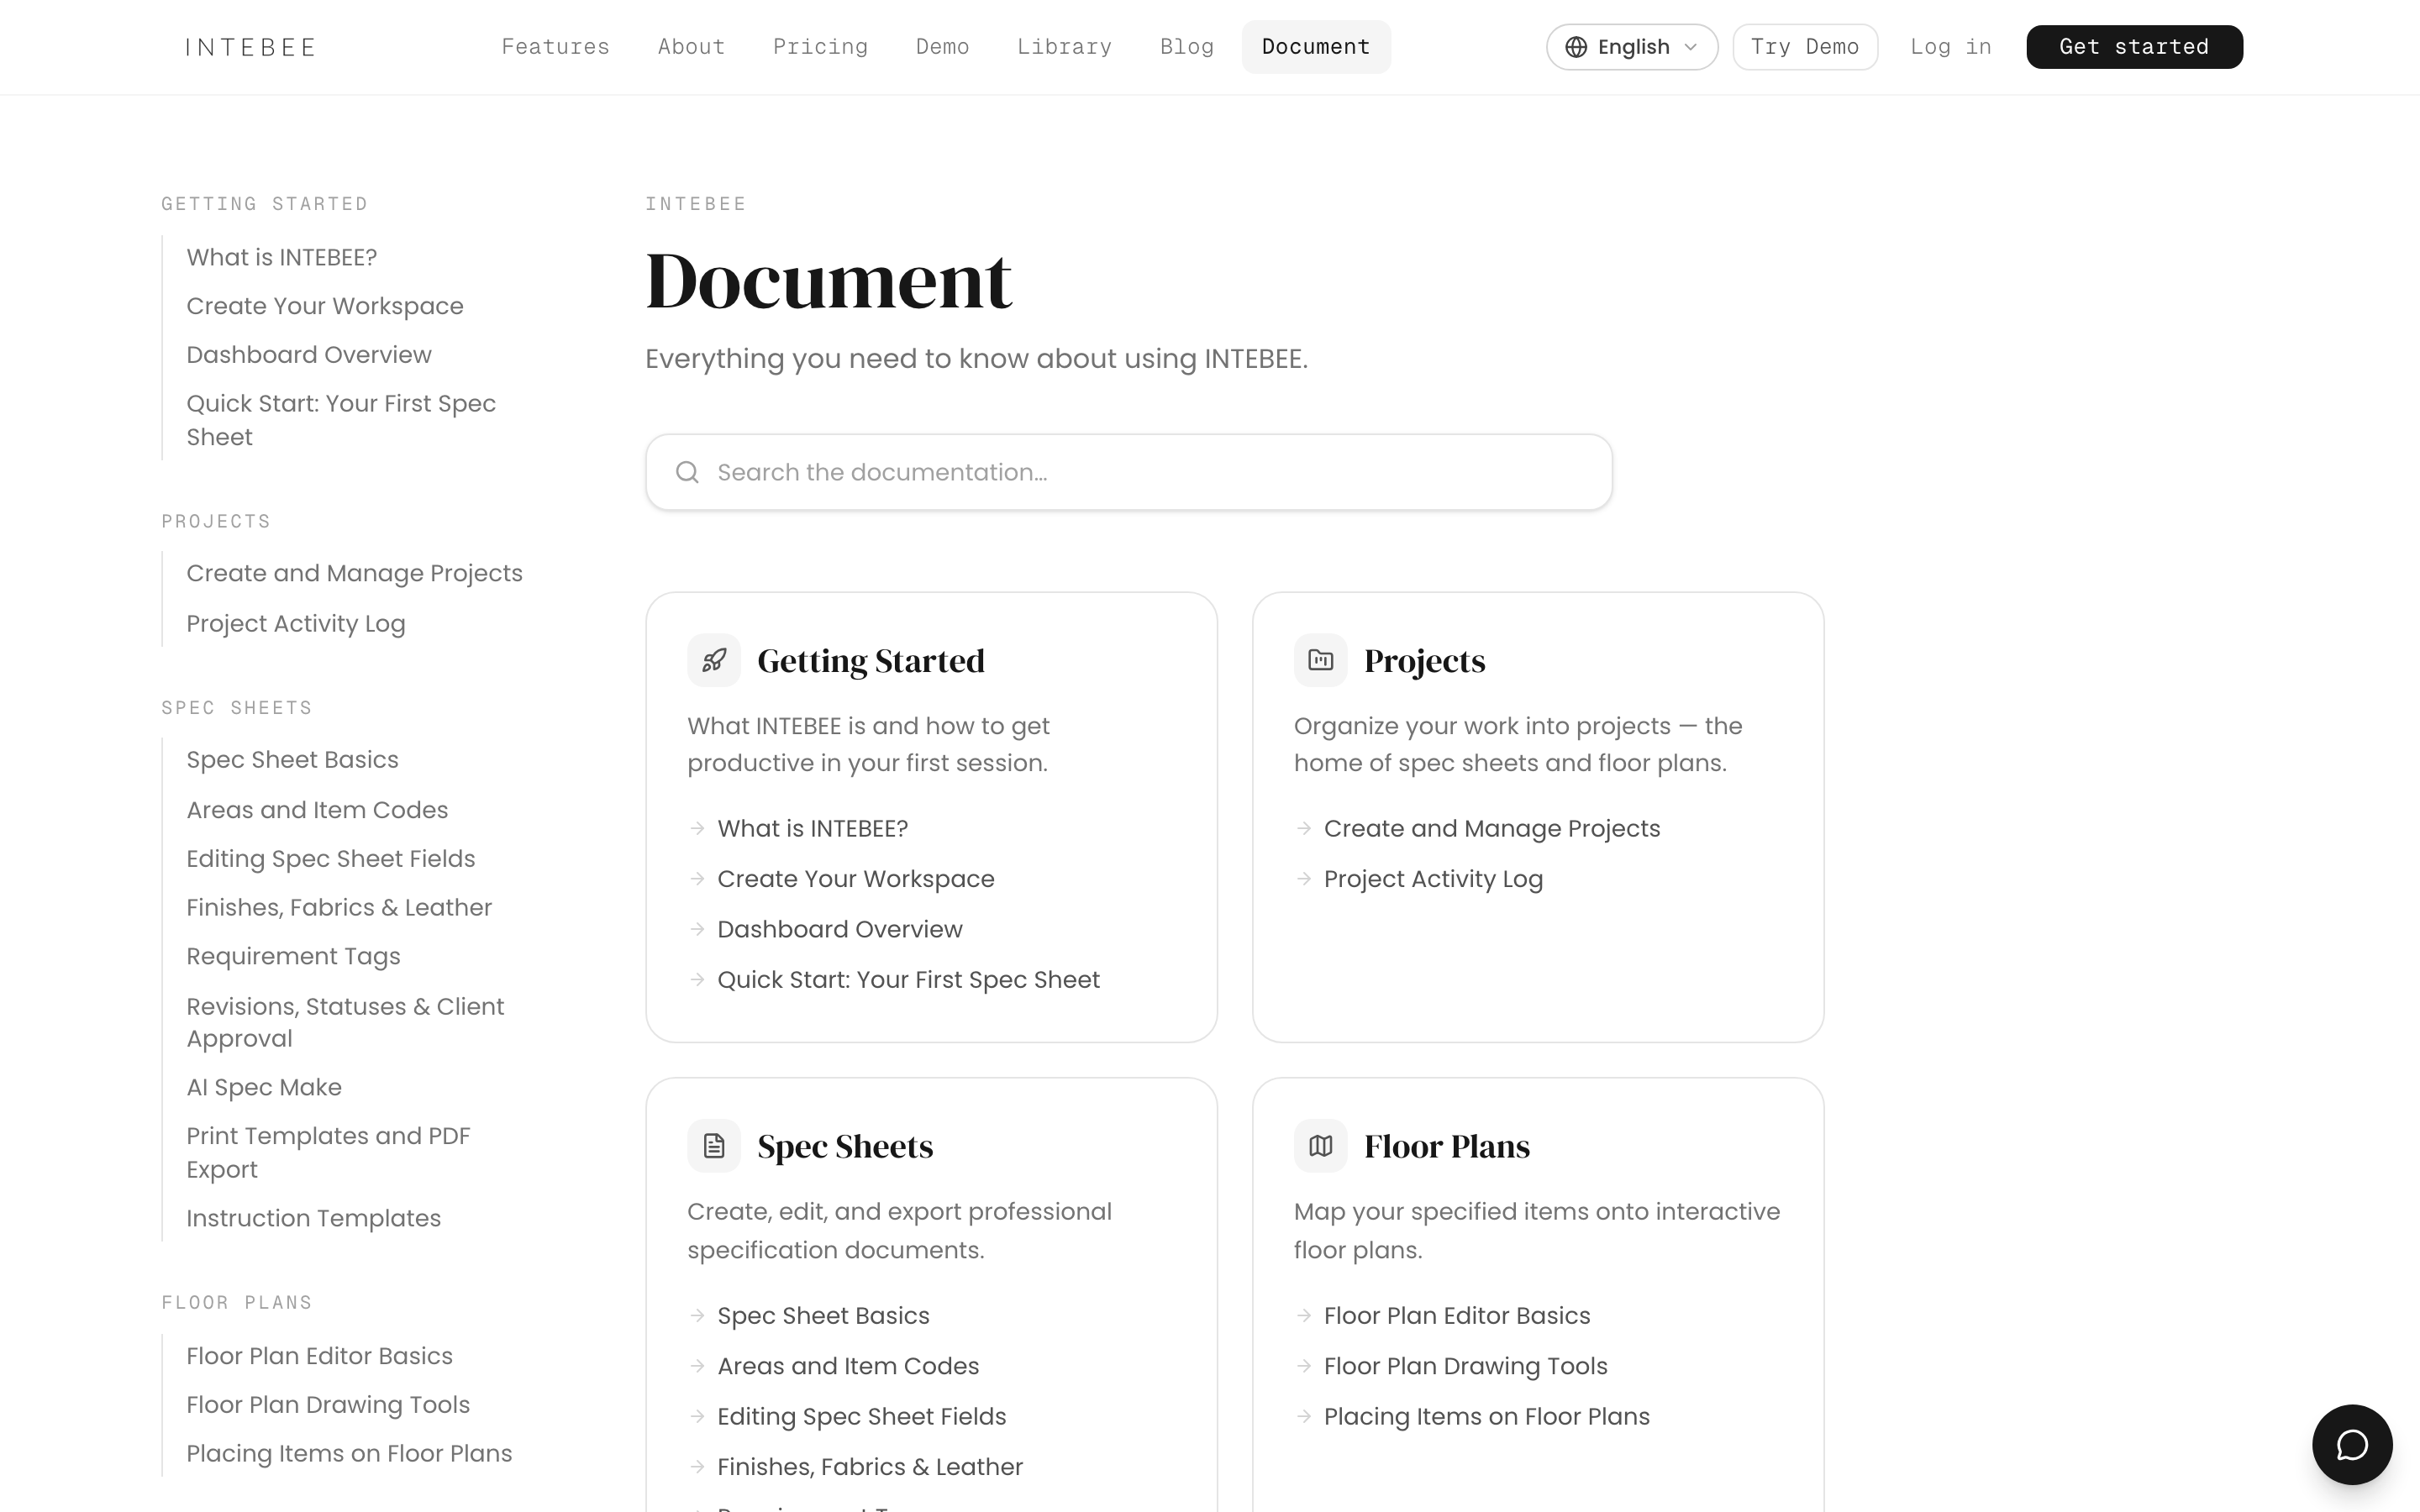Select the Document nav tab
The width and height of the screenshot is (2420, 1512).
point(1316,47)
